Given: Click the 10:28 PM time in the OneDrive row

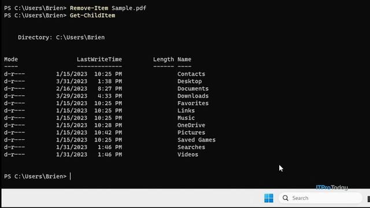Looking at the screenshot, I should tap(108, 125).
